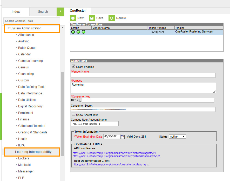
Task: Open the Data Defining Tools tree item
Action: point(31,87)
